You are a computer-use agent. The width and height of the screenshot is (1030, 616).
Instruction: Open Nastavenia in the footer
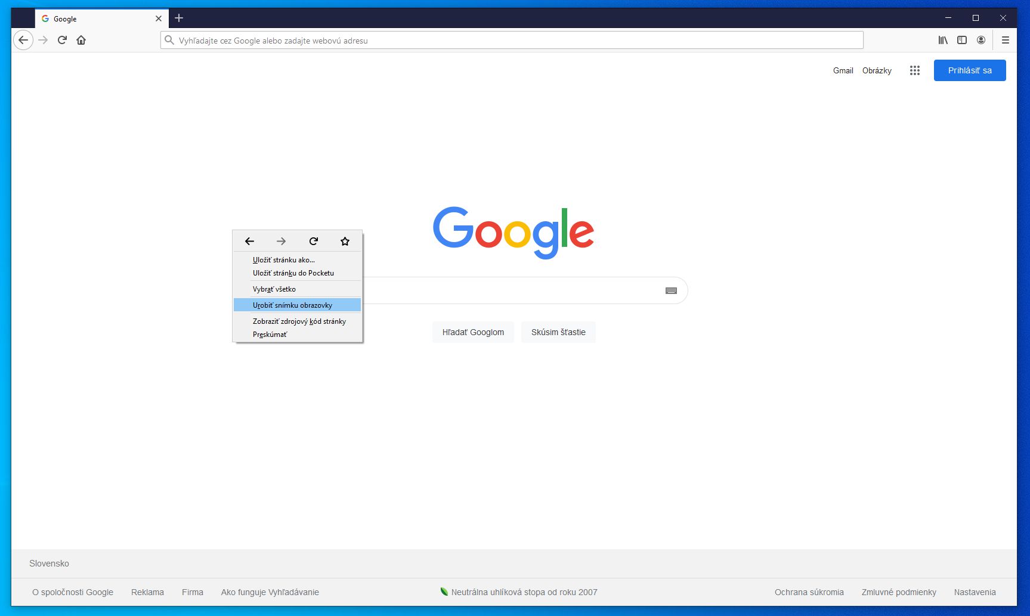(x=975, y=592)
